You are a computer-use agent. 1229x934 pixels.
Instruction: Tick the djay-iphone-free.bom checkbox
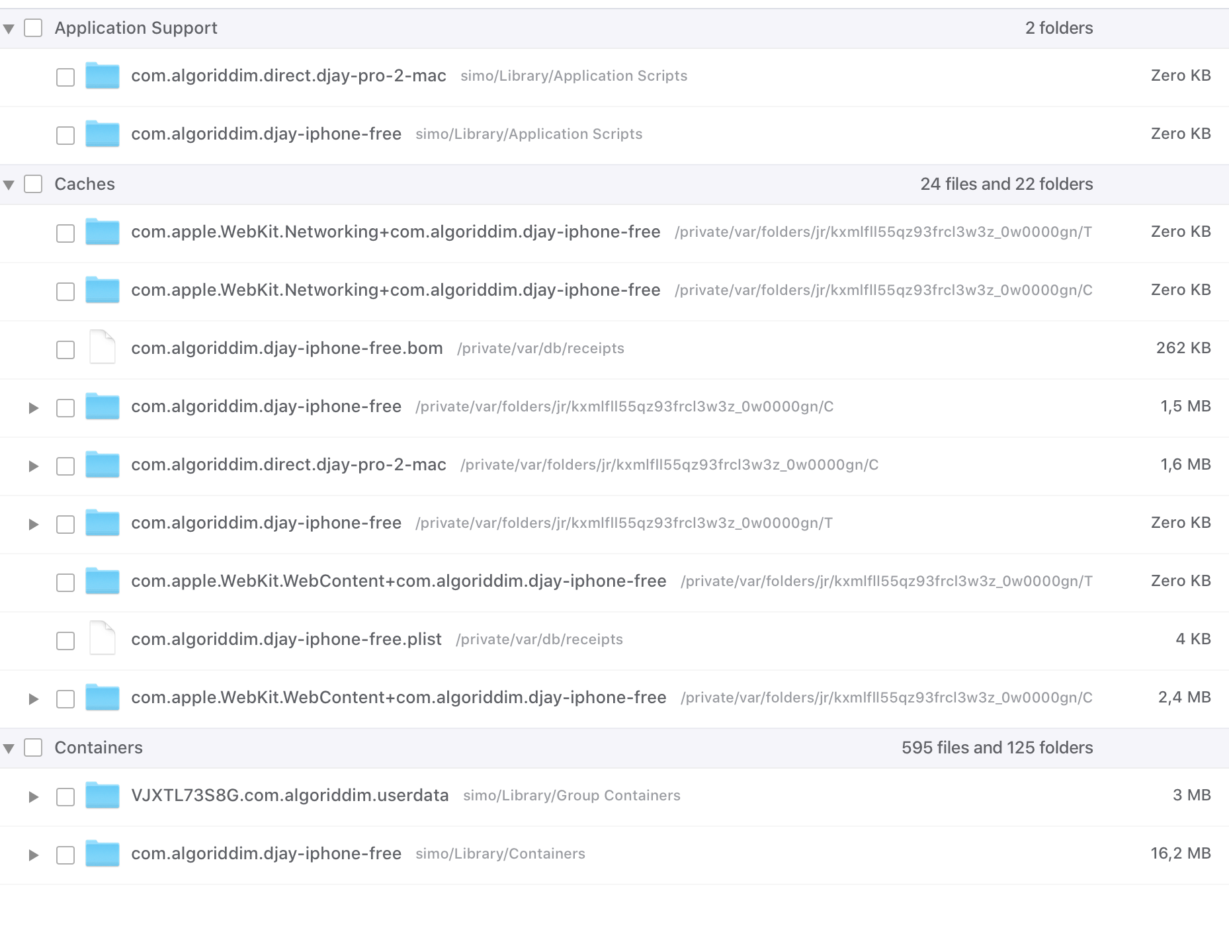[65, 349]
